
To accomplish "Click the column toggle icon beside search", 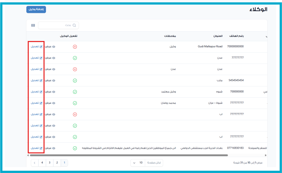I will pos(33,25).
